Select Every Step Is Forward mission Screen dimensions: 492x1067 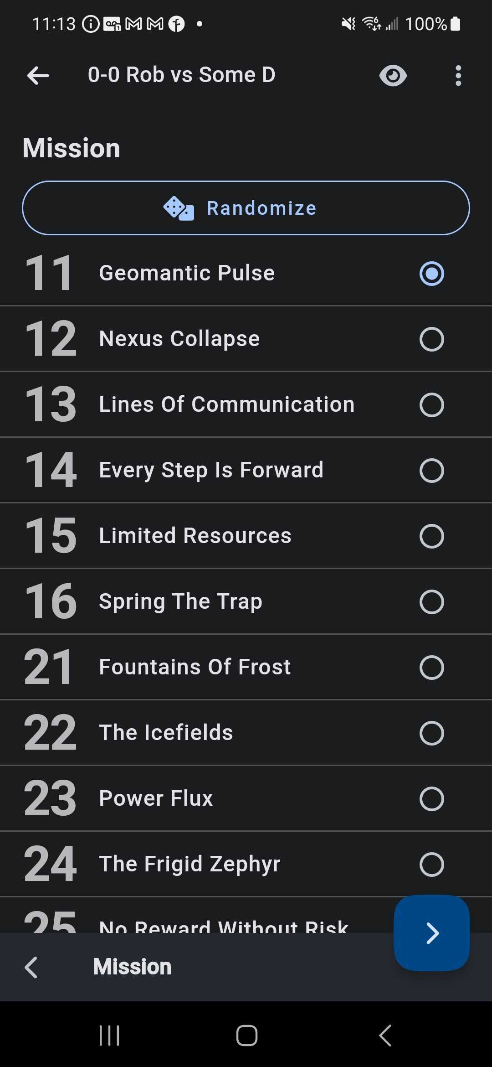pyautogui.click(x=431, y=471)
